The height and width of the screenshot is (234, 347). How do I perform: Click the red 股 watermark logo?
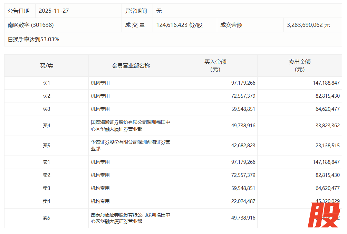click(324, 215)
